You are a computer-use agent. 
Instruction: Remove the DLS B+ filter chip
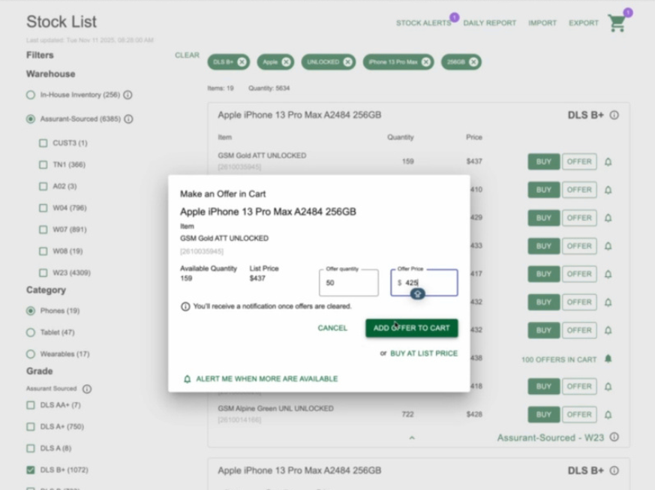[242, 62]
